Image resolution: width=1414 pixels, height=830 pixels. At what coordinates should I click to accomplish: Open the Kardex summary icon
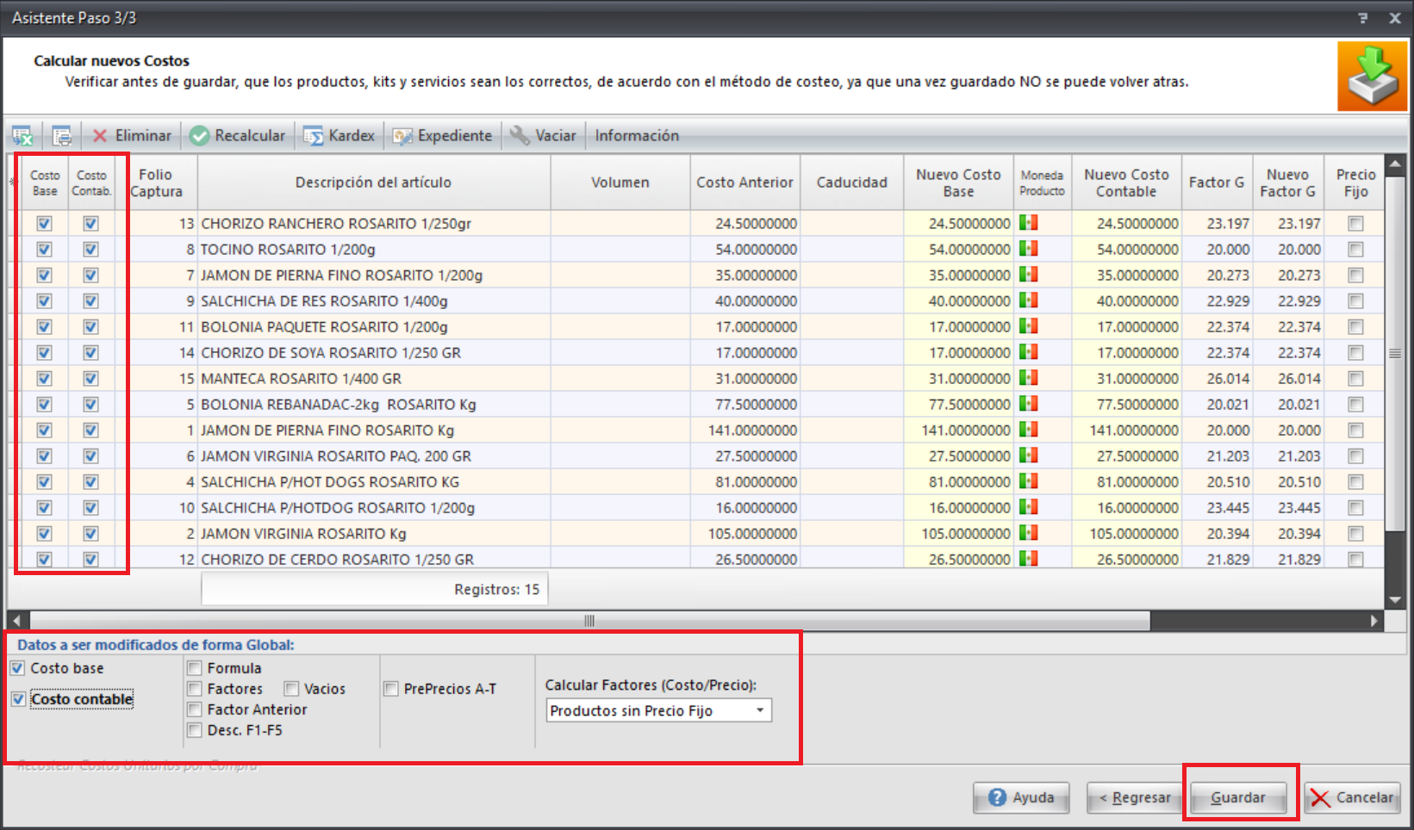point(315,135)
